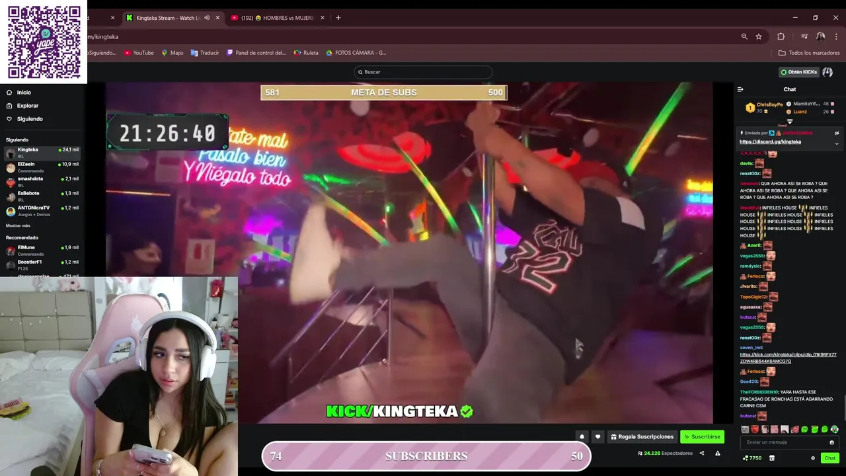Open the YouTube bookmark
This screenshot has height=476, width=846.
coord(139,53)
